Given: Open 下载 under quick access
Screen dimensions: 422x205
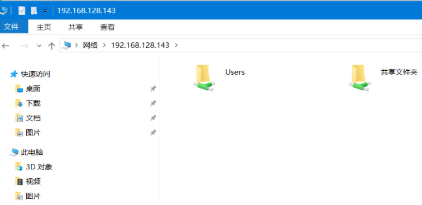Looking at the screenshot, I should pos(33,103).
